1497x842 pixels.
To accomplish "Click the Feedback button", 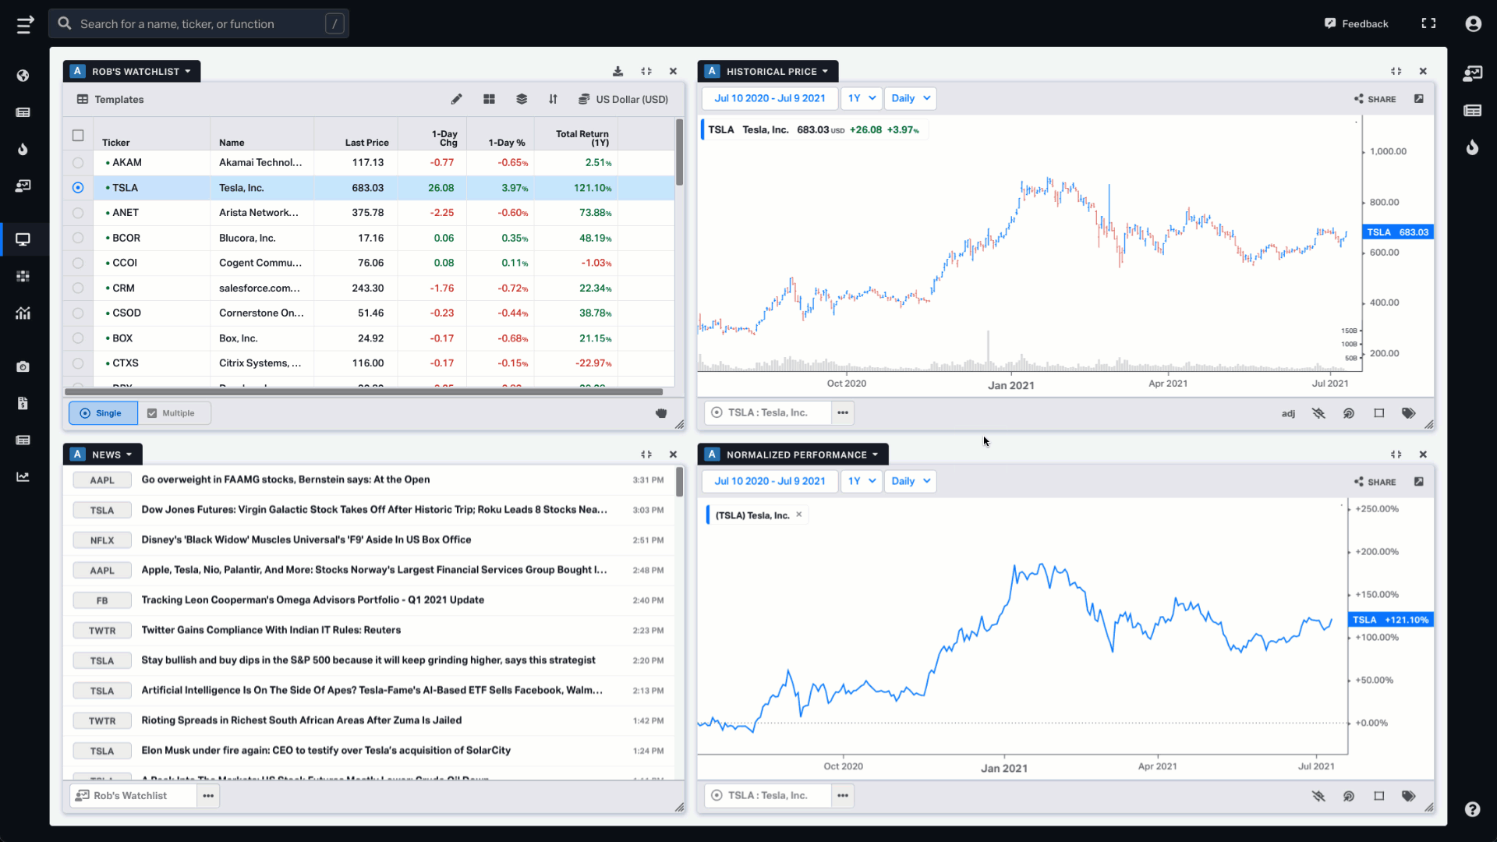I will click(x=1356, y=23).
